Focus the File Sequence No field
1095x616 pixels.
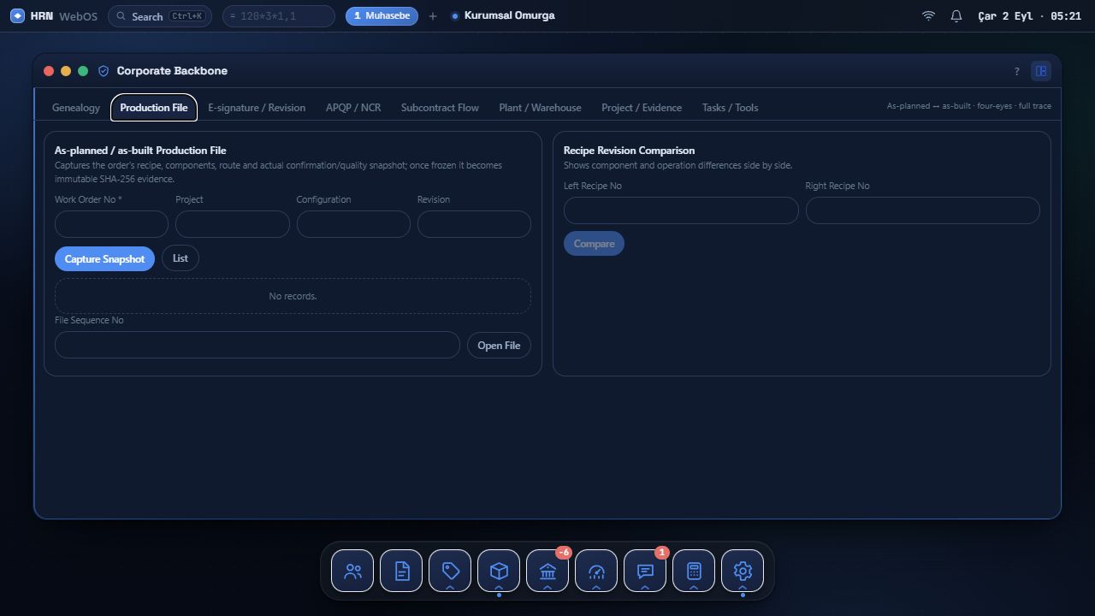[257, 345]
